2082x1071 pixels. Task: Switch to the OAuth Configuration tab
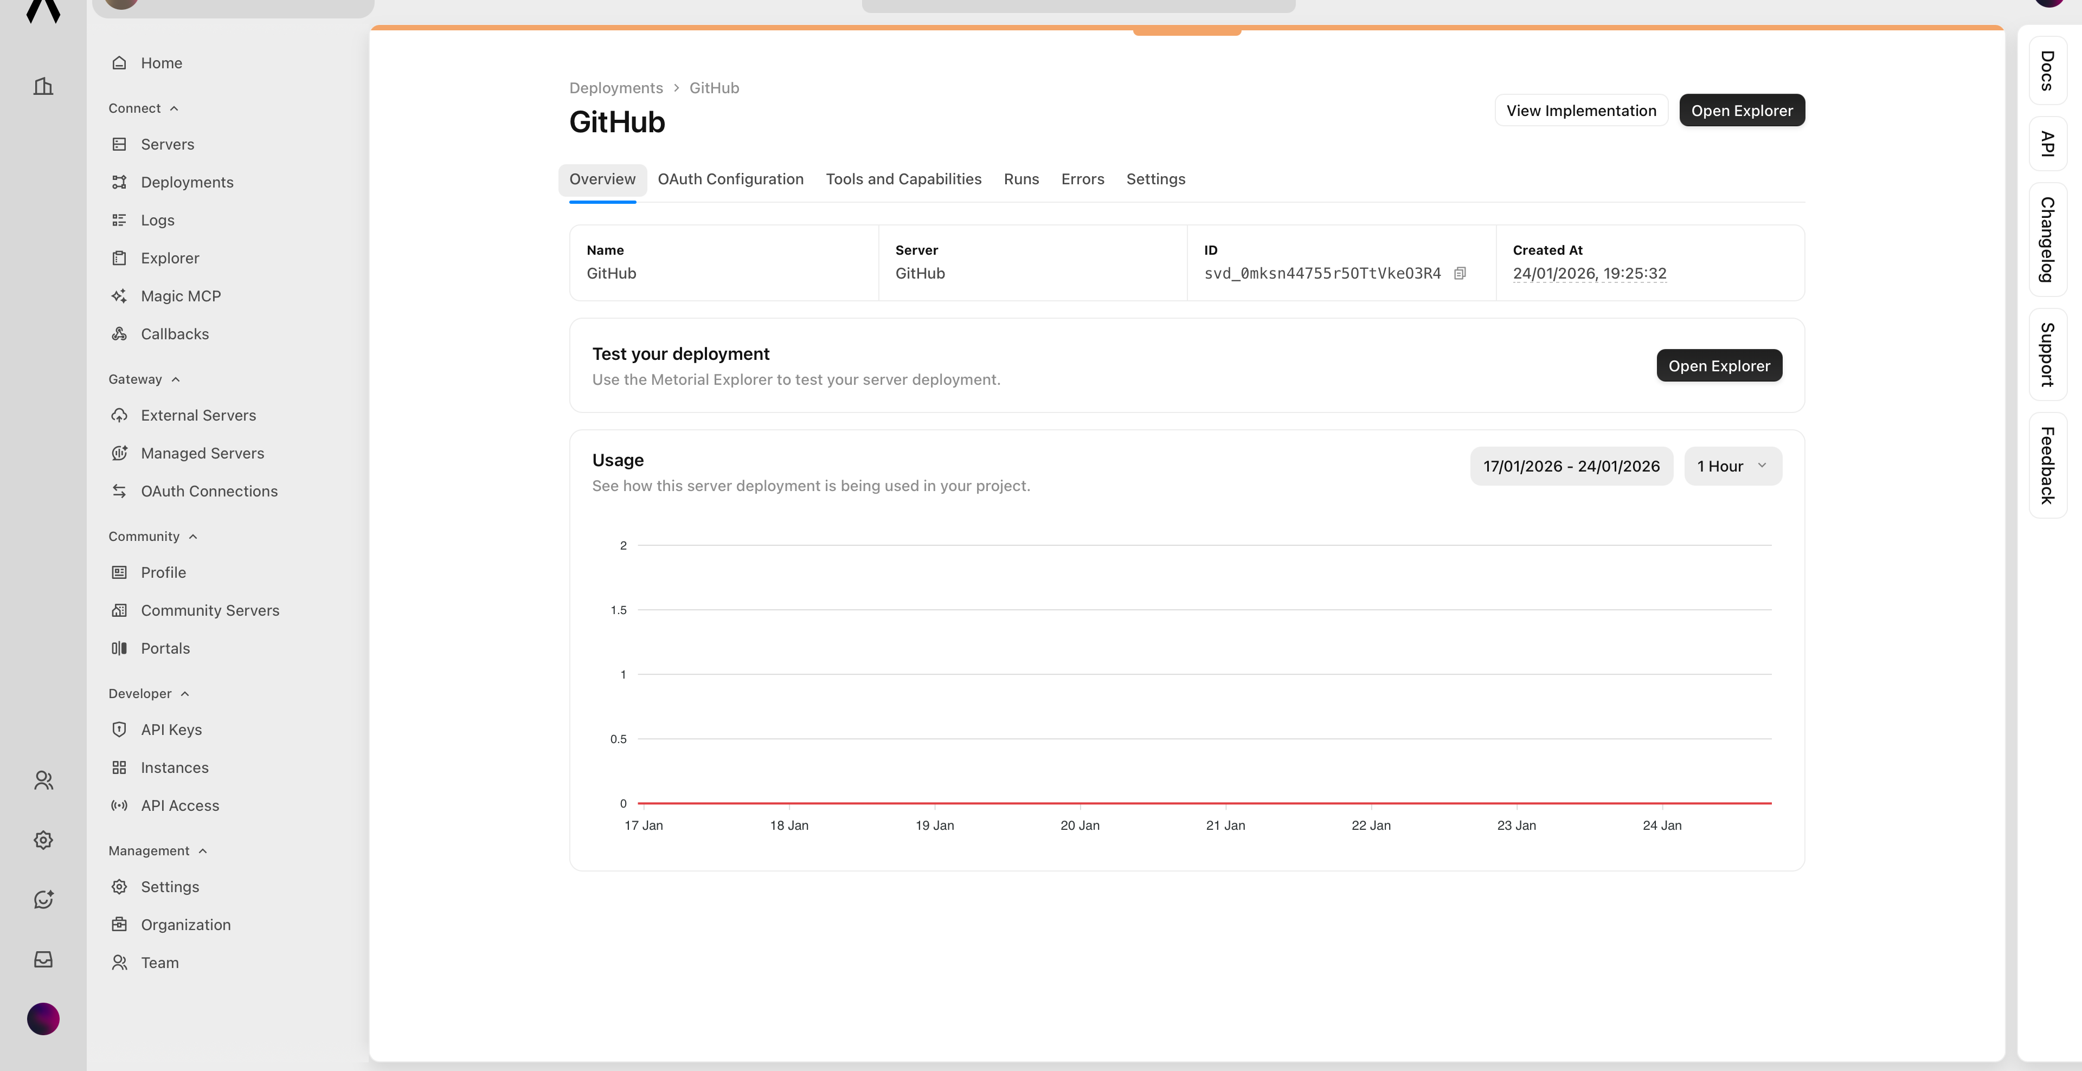[730, 179]
